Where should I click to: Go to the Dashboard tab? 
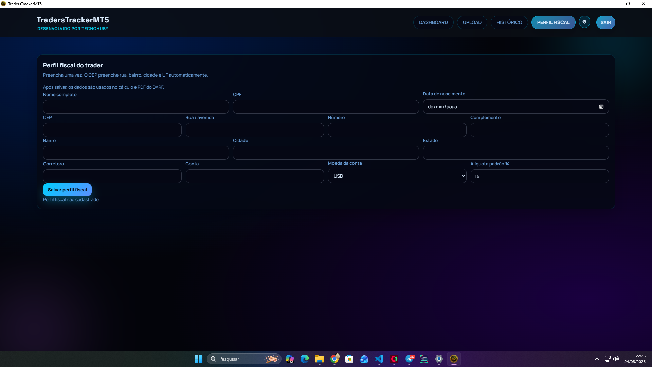point(433,22)
